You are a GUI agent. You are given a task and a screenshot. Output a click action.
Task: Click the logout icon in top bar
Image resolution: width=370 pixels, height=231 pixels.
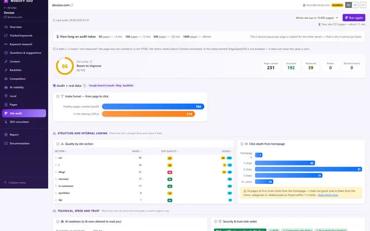[363, 5]
